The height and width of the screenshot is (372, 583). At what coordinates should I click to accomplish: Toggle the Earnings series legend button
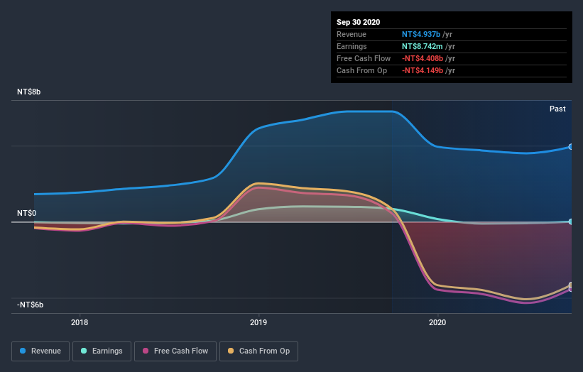(102, 351)
